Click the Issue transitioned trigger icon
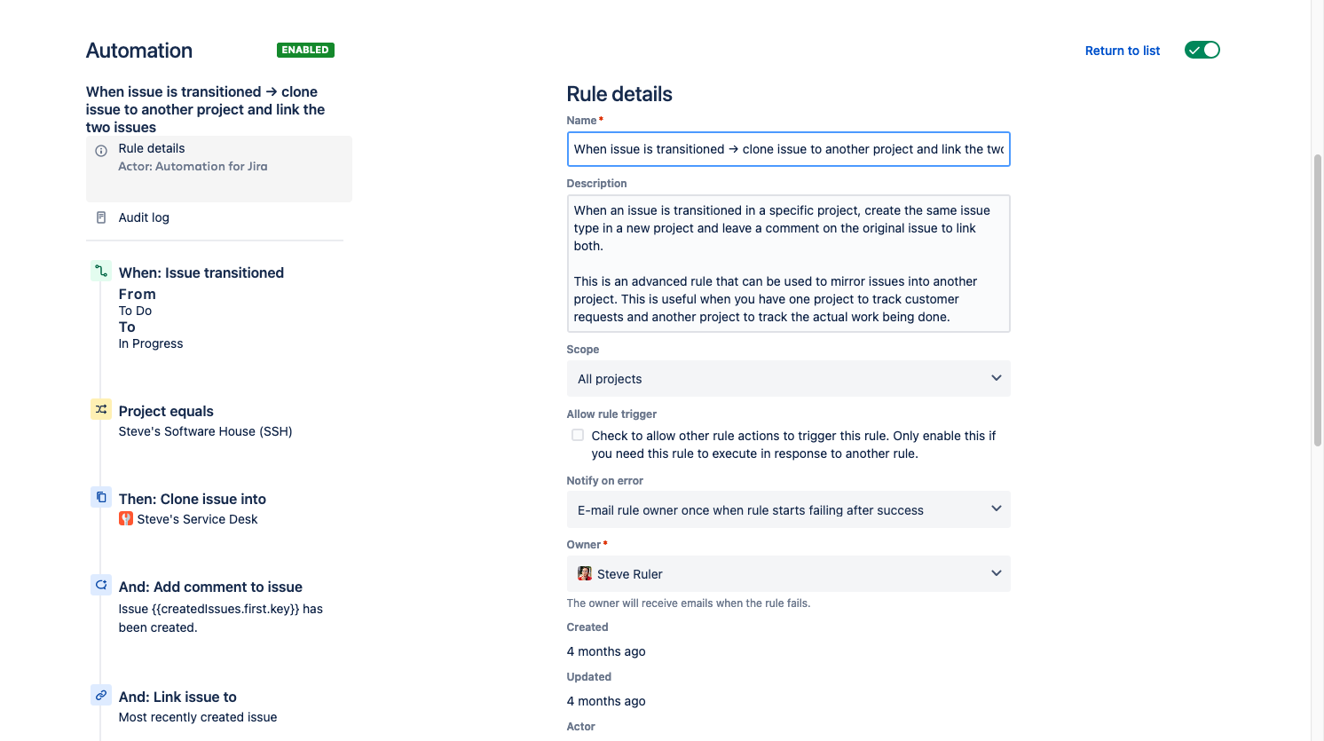Viewport: 1324px width, 741px height. point(101,271)
